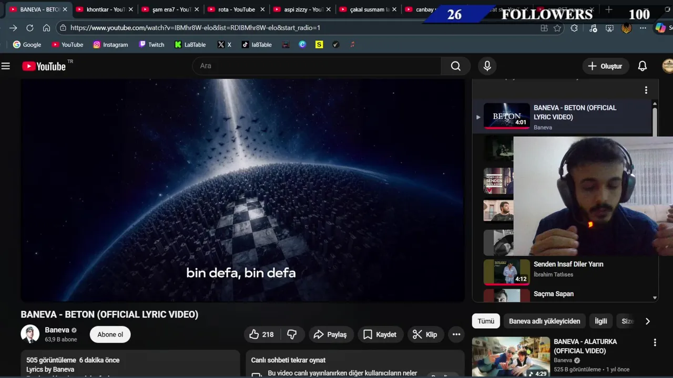Open the screenshot scissors tool in the browser toolbar
The height and width of the screenshot is (378, 673).
tap(609, 28)
